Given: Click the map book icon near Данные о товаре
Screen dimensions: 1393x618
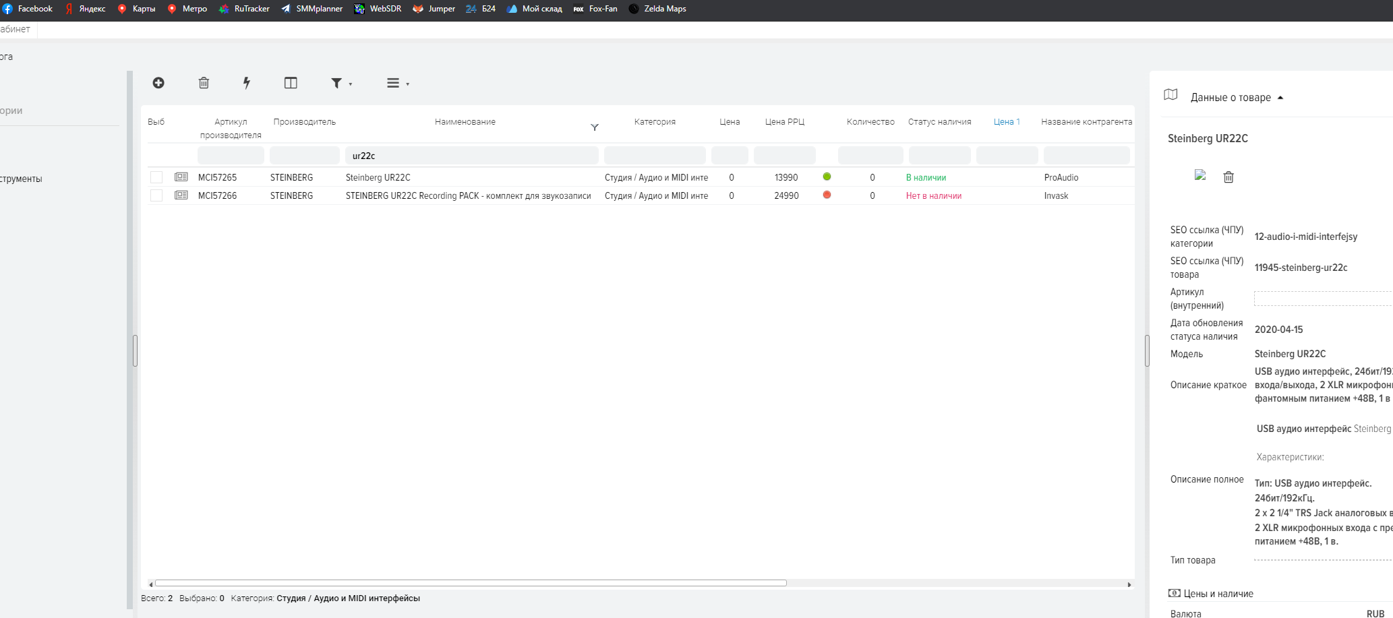Looking at the screenshot, I should tap(1170, 95).
